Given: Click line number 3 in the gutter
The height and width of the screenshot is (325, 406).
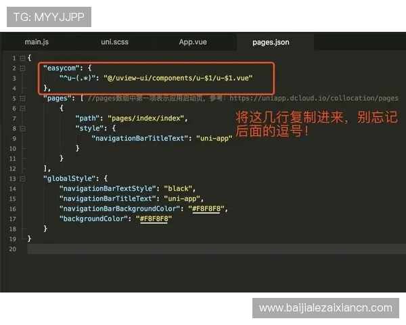Looking at the screenshot, I should pyautogui.click(x=14, y=79).
